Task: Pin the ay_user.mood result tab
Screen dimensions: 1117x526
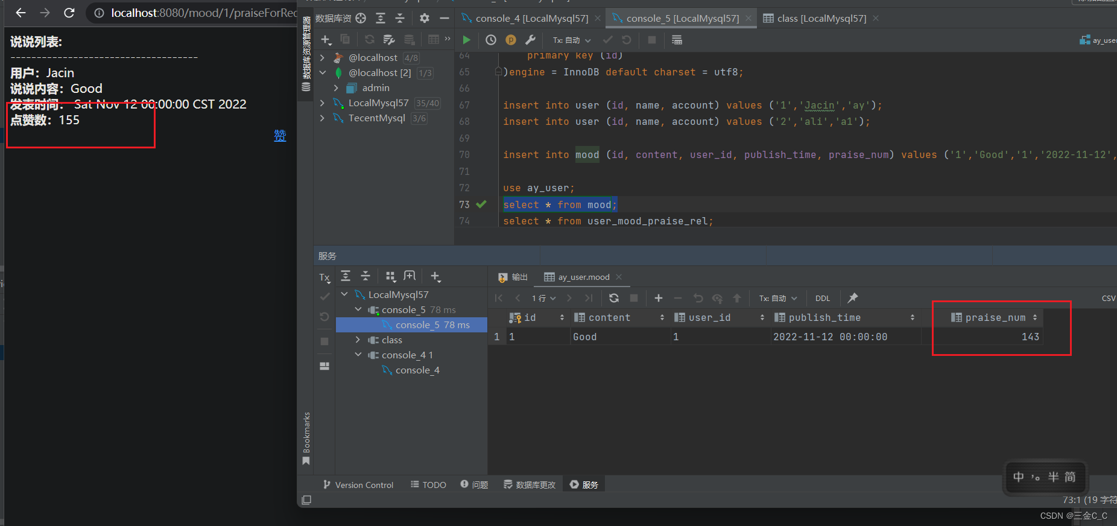Action: tap(852, 298)
